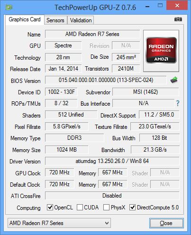This screenshot has width=191, height=235.
Task: Click the Computing label
Action: (x=28, y=208)
